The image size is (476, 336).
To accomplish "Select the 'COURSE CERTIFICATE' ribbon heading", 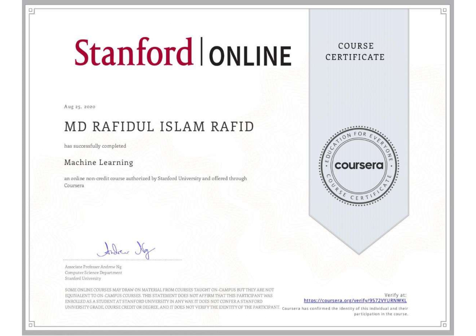I will pyautogui.click(x=355, y=51).
